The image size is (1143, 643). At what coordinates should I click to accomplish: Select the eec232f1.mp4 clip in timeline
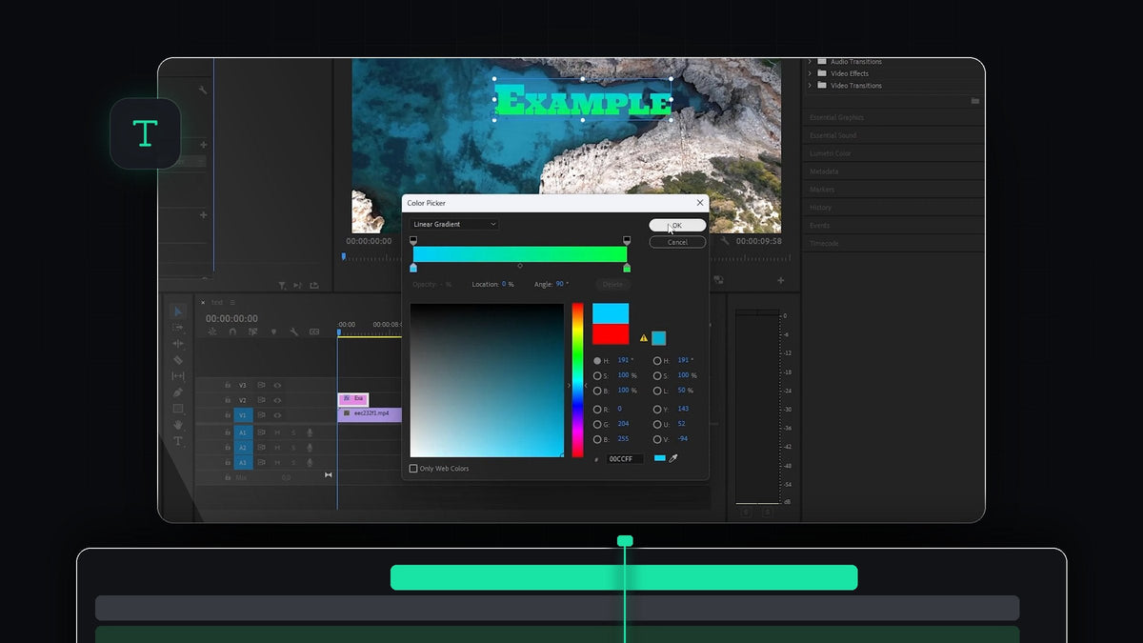[371, 414]
